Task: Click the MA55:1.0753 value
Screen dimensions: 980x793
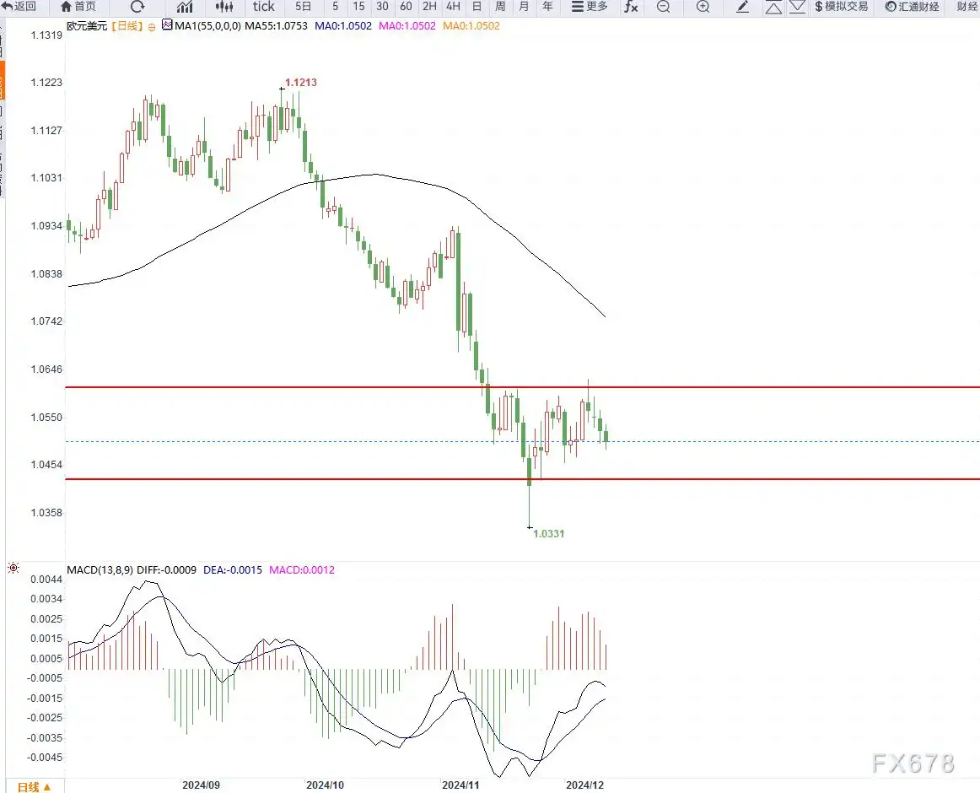Action: click(277, 25)
